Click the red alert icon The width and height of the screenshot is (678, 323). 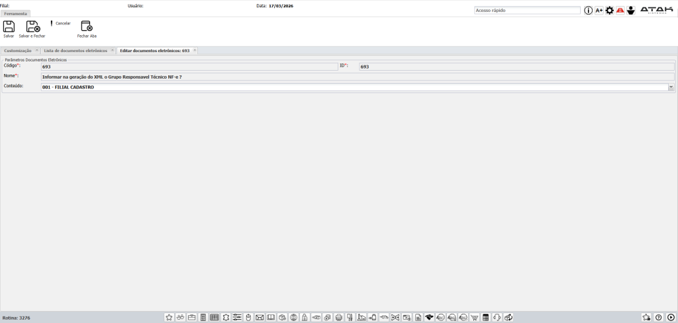620,11
